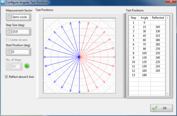Click the application icon in title bar

pos(2,2)
